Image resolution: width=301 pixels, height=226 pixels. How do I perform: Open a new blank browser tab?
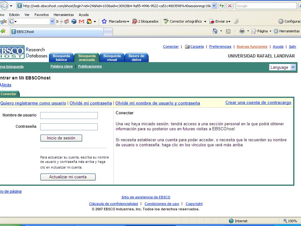[108, 32]
